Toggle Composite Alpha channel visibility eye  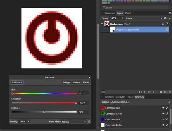pos(163,125)
